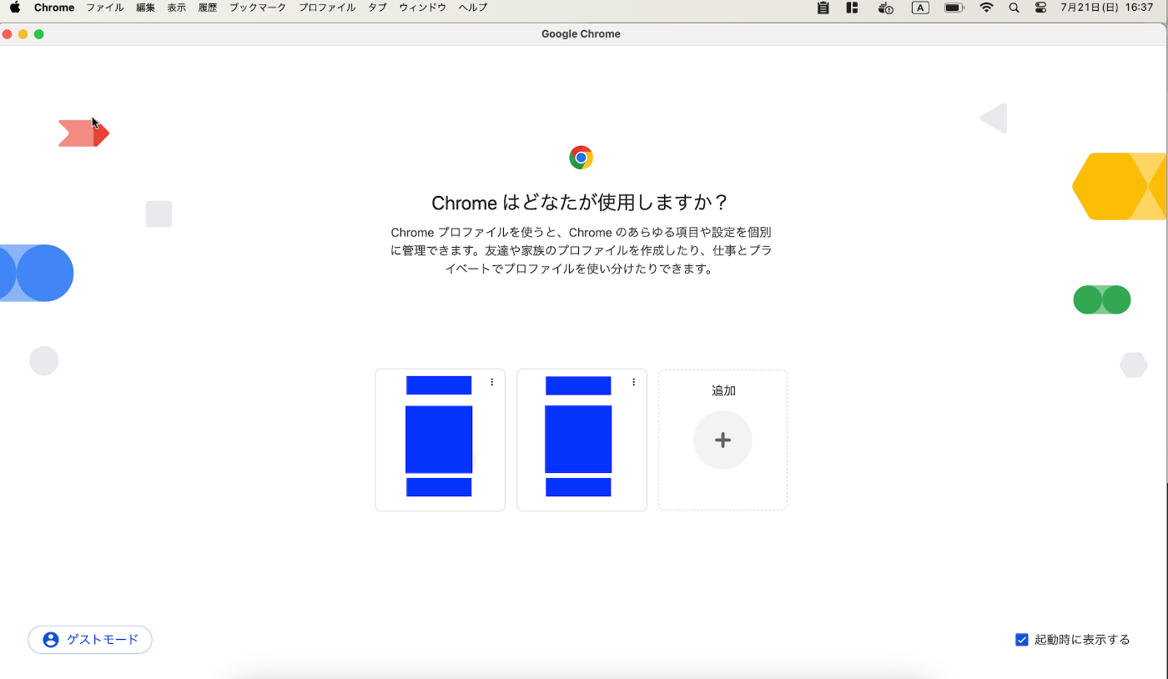
Task: Open the Apple menu
Action: click(x=14, y=8)
